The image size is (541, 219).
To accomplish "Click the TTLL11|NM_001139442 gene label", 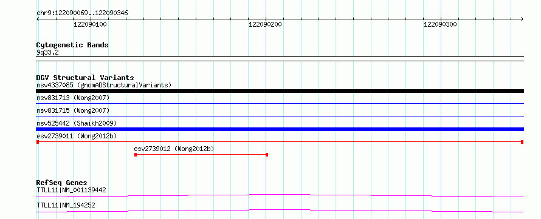I will tap(71, 190).
